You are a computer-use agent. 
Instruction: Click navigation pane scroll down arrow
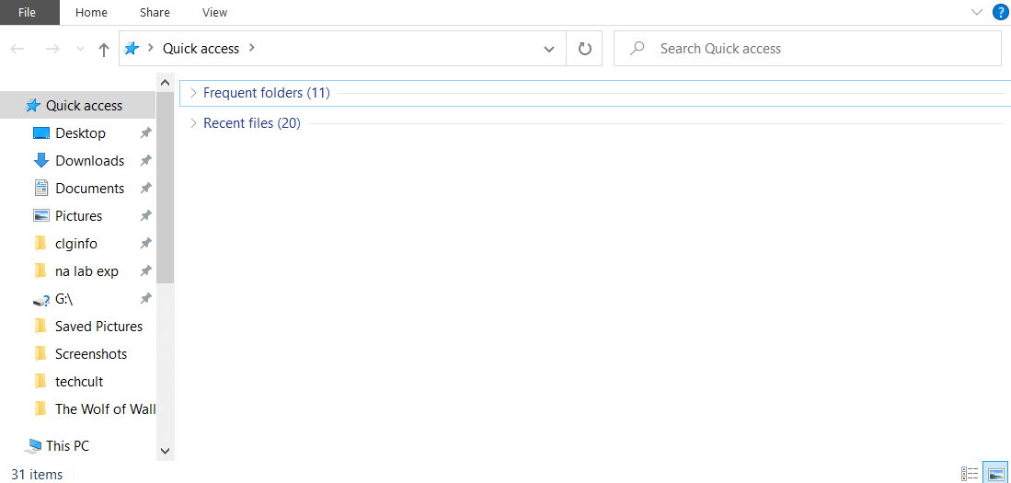pyautogui.click(x=165, y=451)
